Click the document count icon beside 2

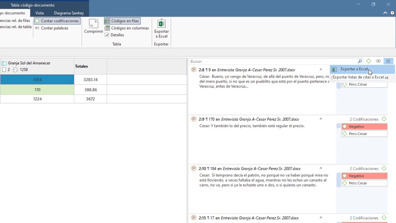tap(4, 70)
